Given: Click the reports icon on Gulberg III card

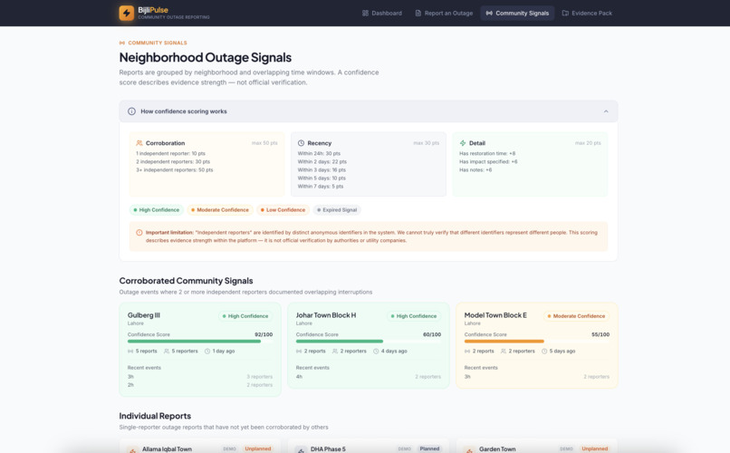Looking at the screenshot, I should pyautogui.click(x=130, y=351).
